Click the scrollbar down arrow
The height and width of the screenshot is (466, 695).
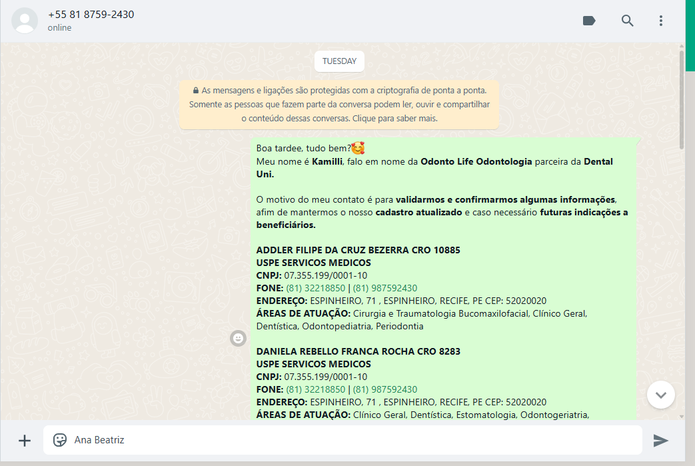(681, 417)
